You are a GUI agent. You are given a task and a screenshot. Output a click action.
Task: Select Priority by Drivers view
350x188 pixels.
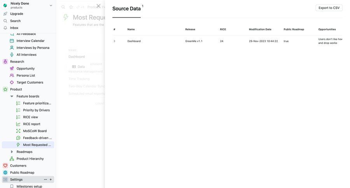36,110
